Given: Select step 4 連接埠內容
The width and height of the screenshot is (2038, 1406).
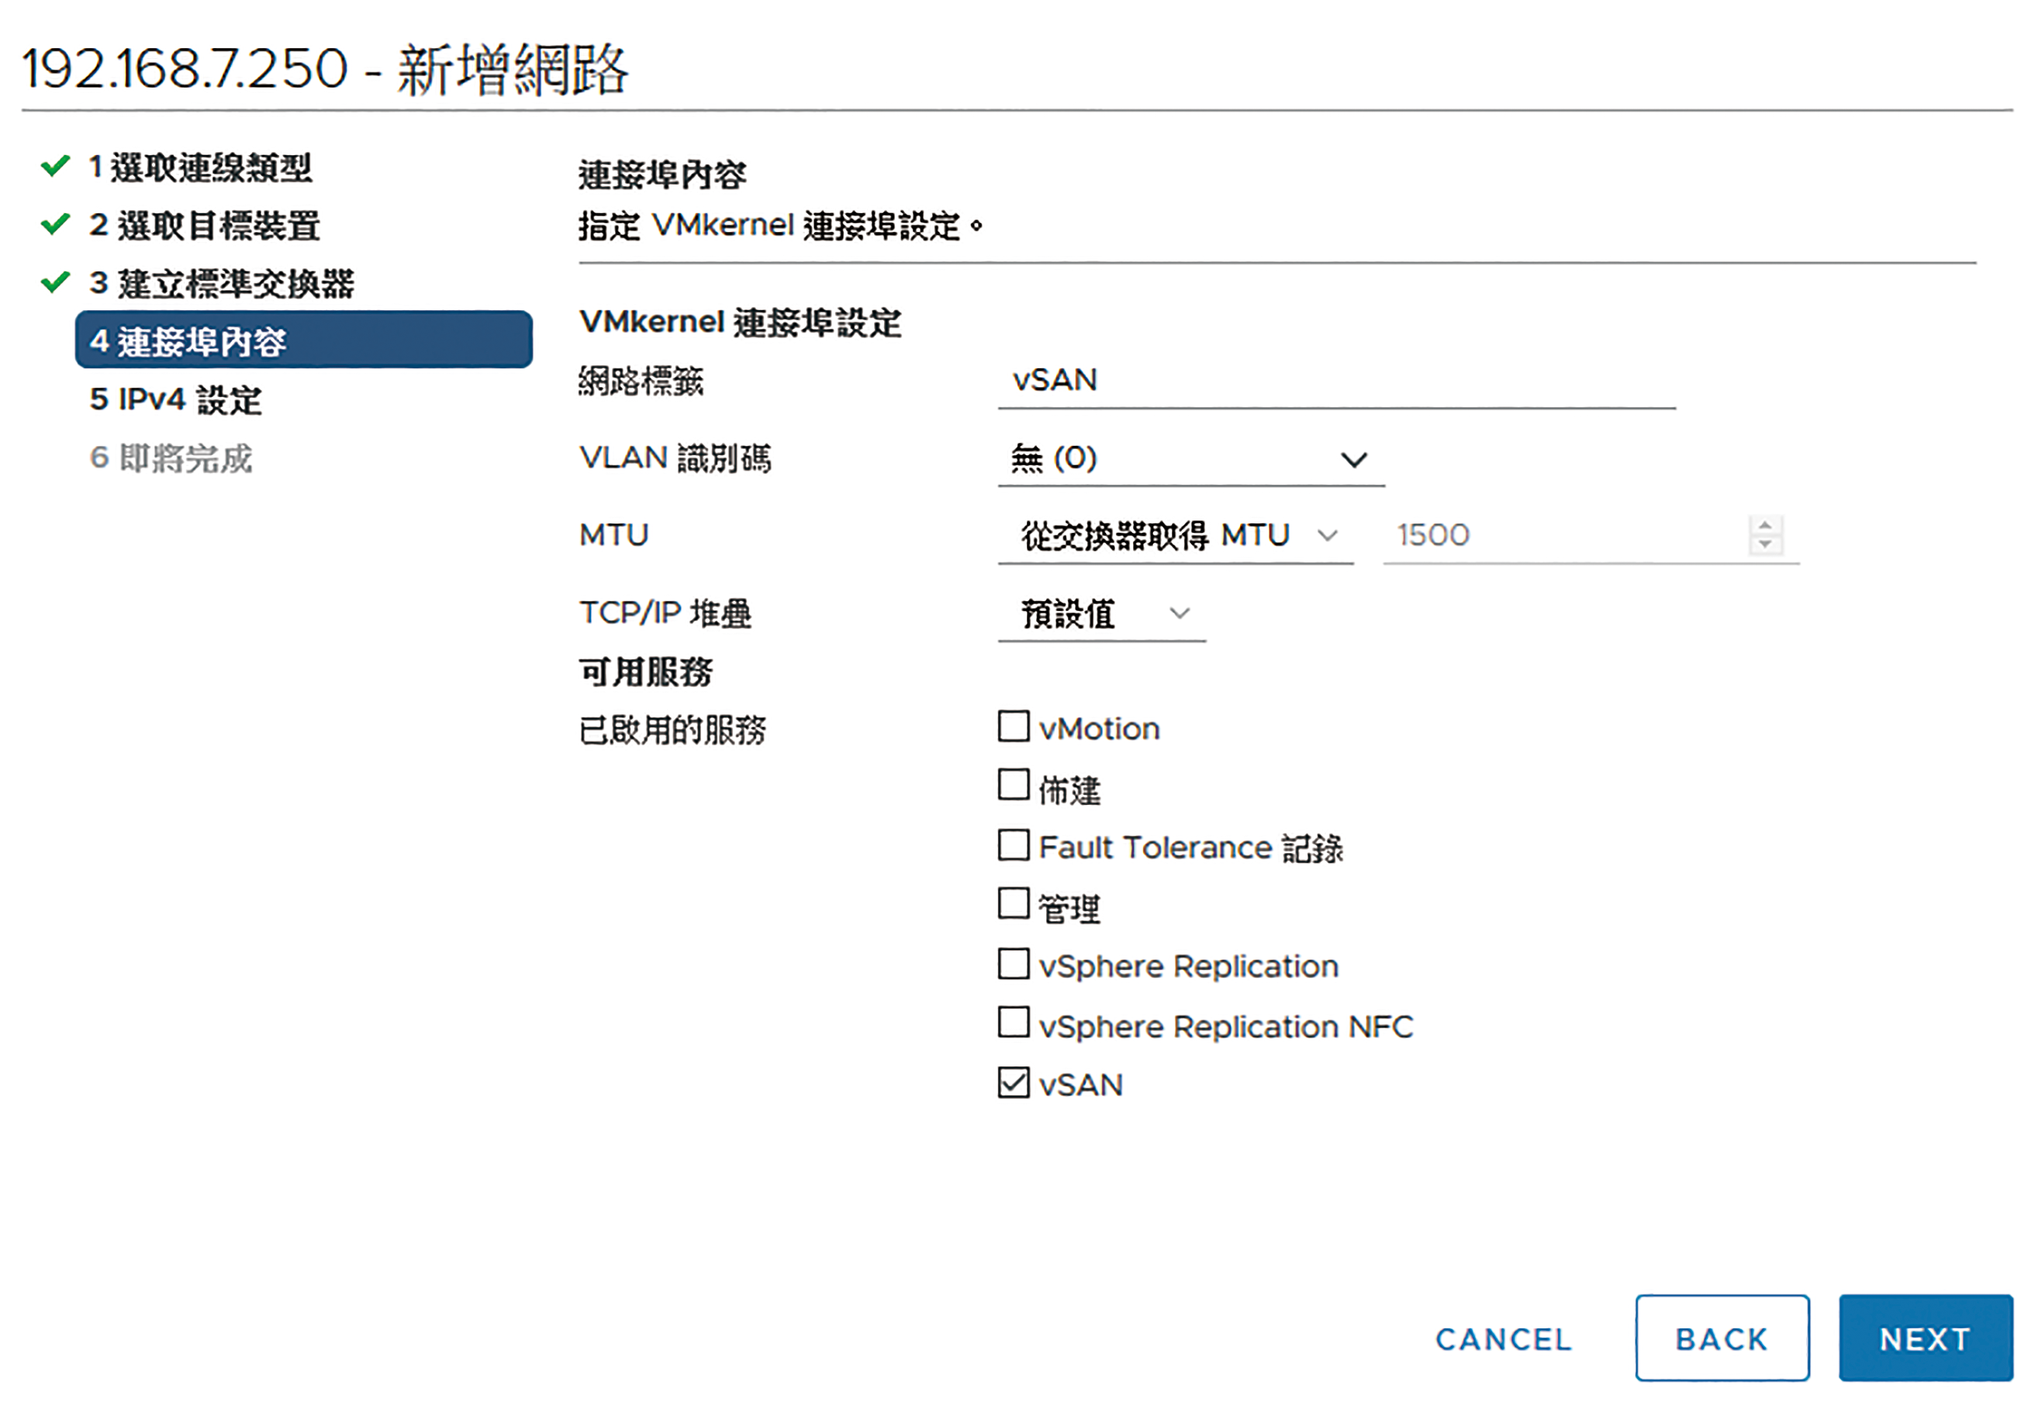Looking at the screenshot, I should [x=304, y=340].
